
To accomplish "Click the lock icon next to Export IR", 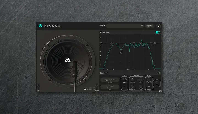I will (x=158, y=26).
